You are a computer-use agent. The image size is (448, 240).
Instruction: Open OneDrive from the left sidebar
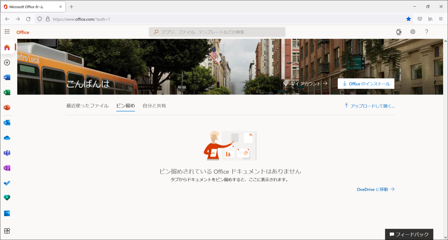pos(7,138)
